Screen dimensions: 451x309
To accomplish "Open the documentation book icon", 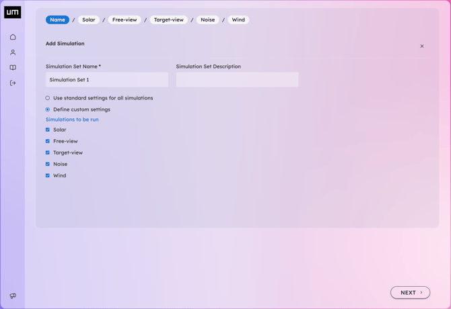I will pyautogui.click(x=13, y=68).
